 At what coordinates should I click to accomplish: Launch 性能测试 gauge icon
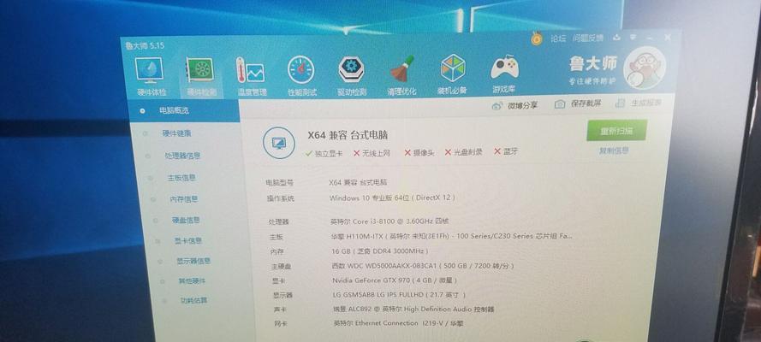(301, 70)
